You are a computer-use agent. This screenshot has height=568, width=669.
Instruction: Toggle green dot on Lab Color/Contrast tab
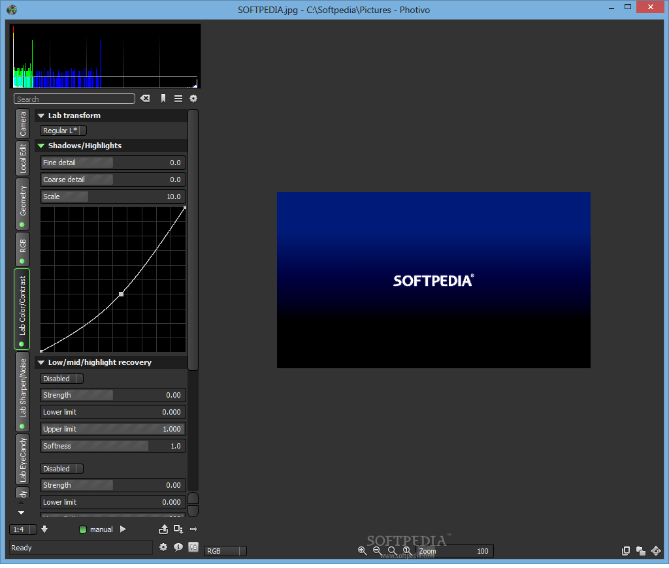coord(22,343)
